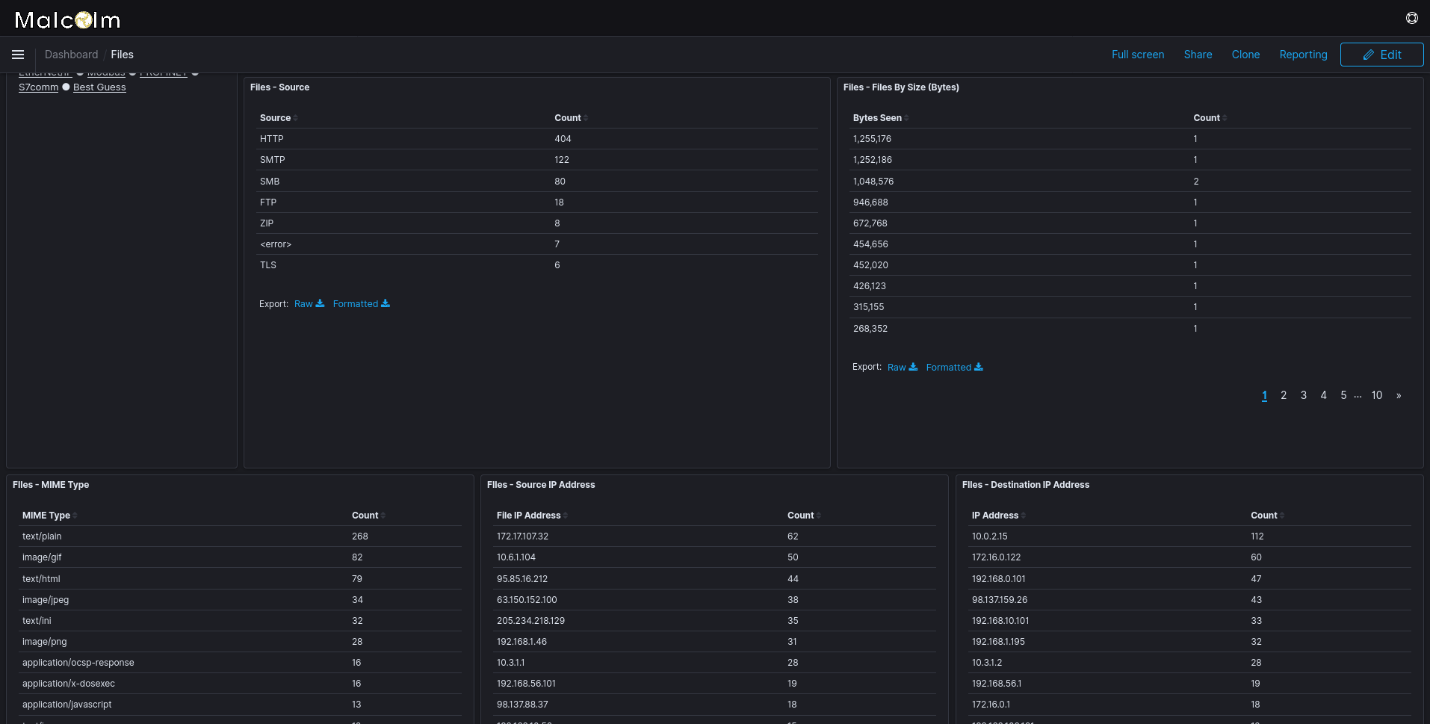Click the FTP source row

537,202
